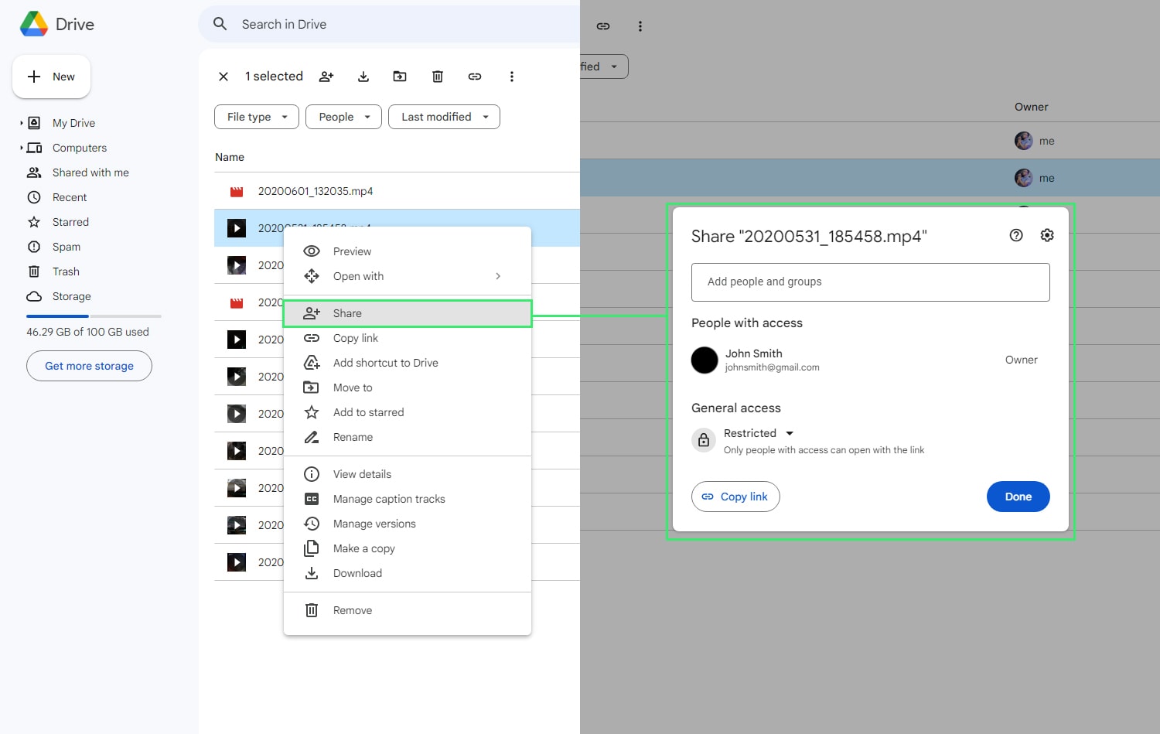Click the Done button in Share dialog
The height and width of the screenshot is (734, 1160).
1018,496
